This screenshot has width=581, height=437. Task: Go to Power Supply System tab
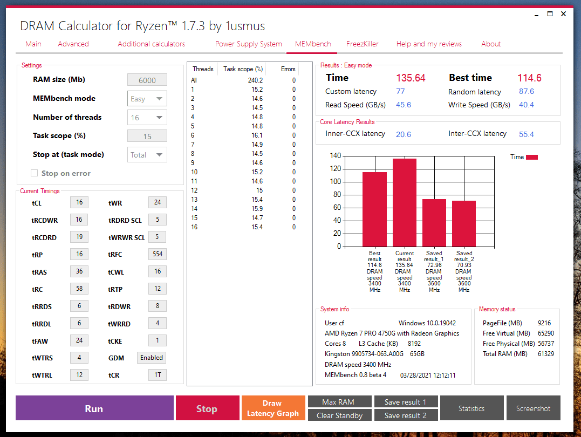click(x=248, y=44)
